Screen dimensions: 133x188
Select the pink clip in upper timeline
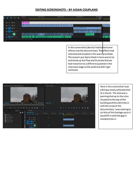26,22
